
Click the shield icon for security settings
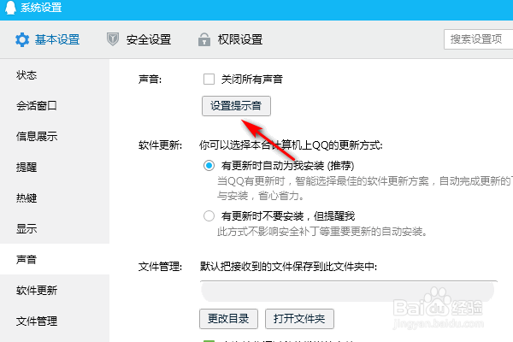click(113, 39)
